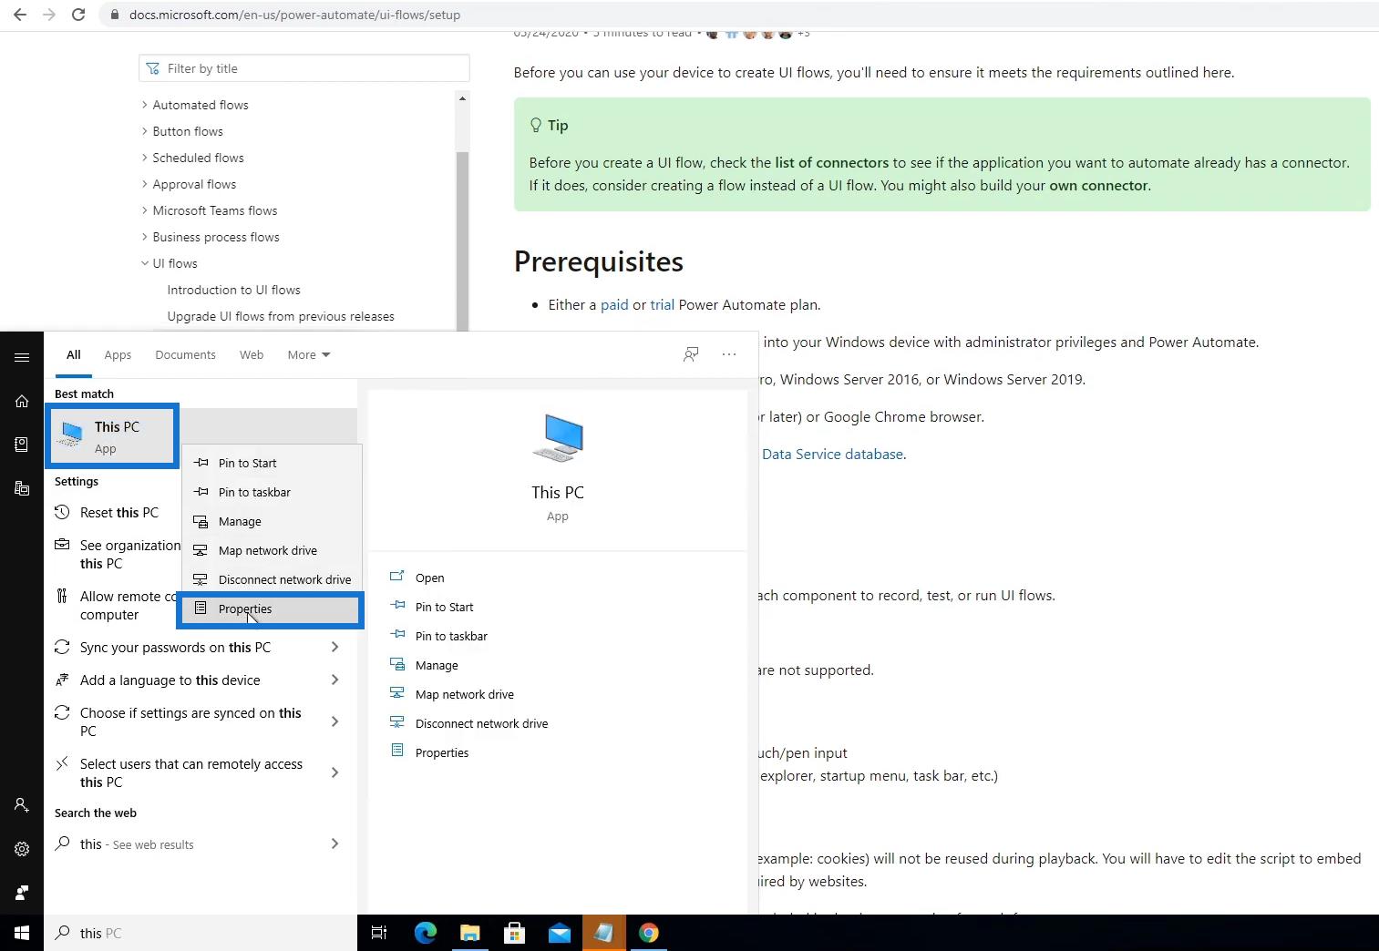Open Introduction to UI flows article
Image resolution: width=1379 pixels, height=951 pixels.
pos(233,290)
